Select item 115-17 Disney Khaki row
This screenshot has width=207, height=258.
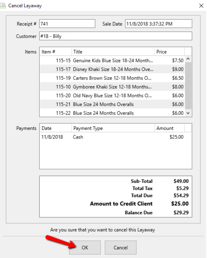tap(112, 69)
